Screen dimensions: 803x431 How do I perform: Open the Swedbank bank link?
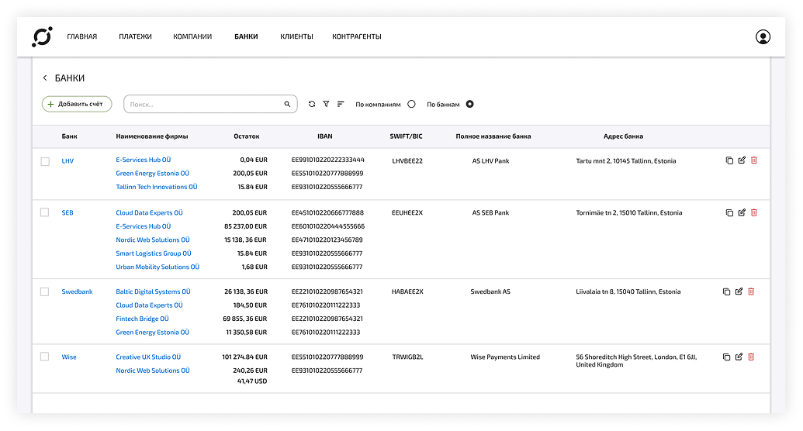pyautogui.click(x=78, y=291)
